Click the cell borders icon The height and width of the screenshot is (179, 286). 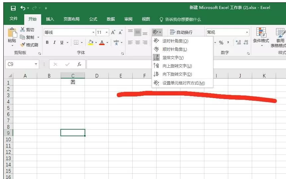point(76,42)
